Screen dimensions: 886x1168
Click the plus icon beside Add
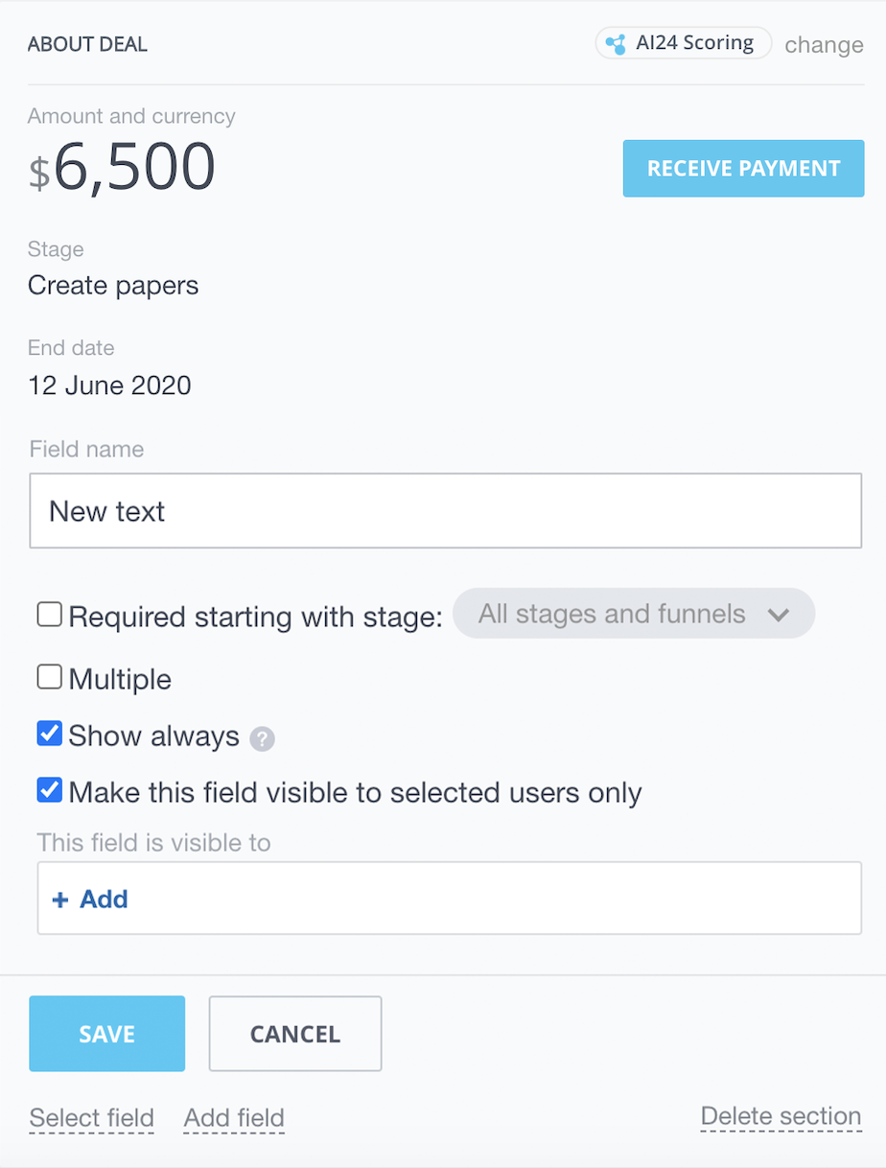coord(60,899)
